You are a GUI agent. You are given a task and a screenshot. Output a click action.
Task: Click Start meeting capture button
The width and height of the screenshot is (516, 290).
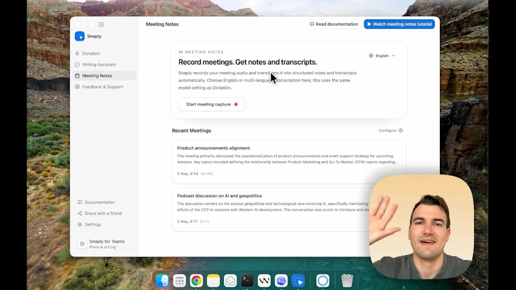tap(212, 104)
